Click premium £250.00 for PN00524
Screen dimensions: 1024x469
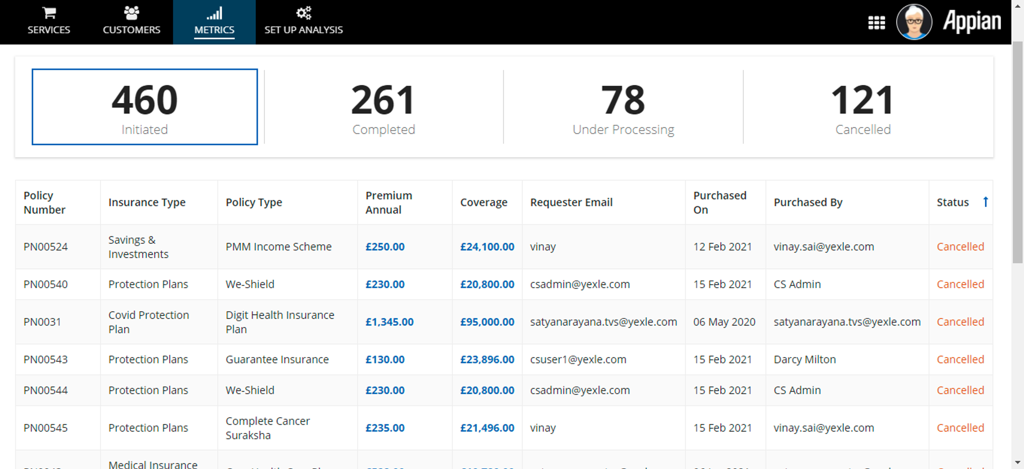(x=385, y=247)
